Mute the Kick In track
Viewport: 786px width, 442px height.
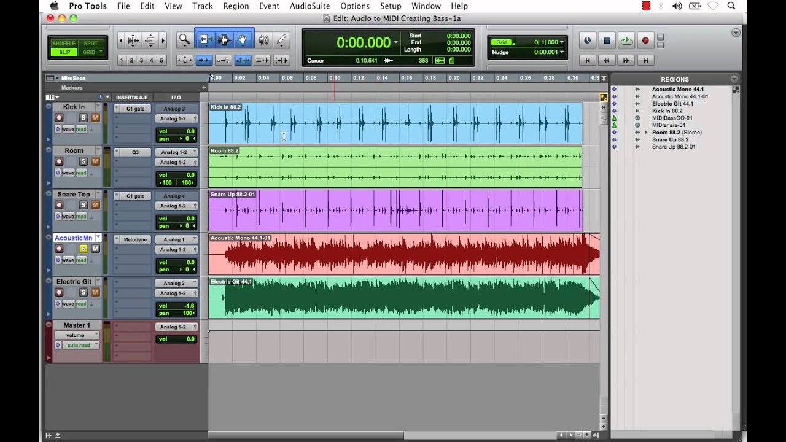(95, 118)
